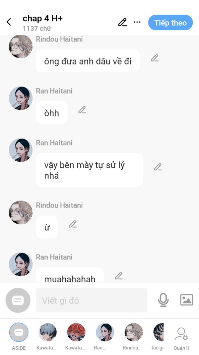199x355 pixels.
Task: Focus the "Viết gì đó" text field
Action: point(91,300)
